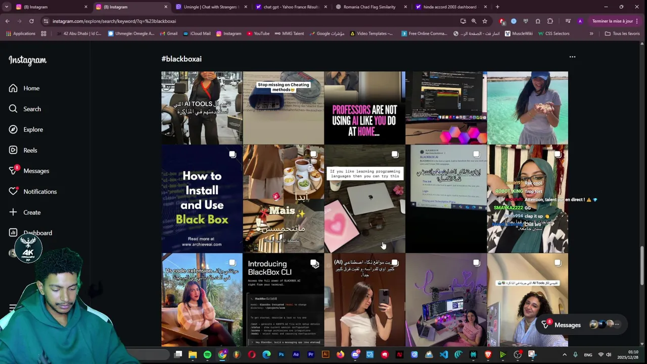Open 'Introducing BlackBox CLI' post

[283, 300]
